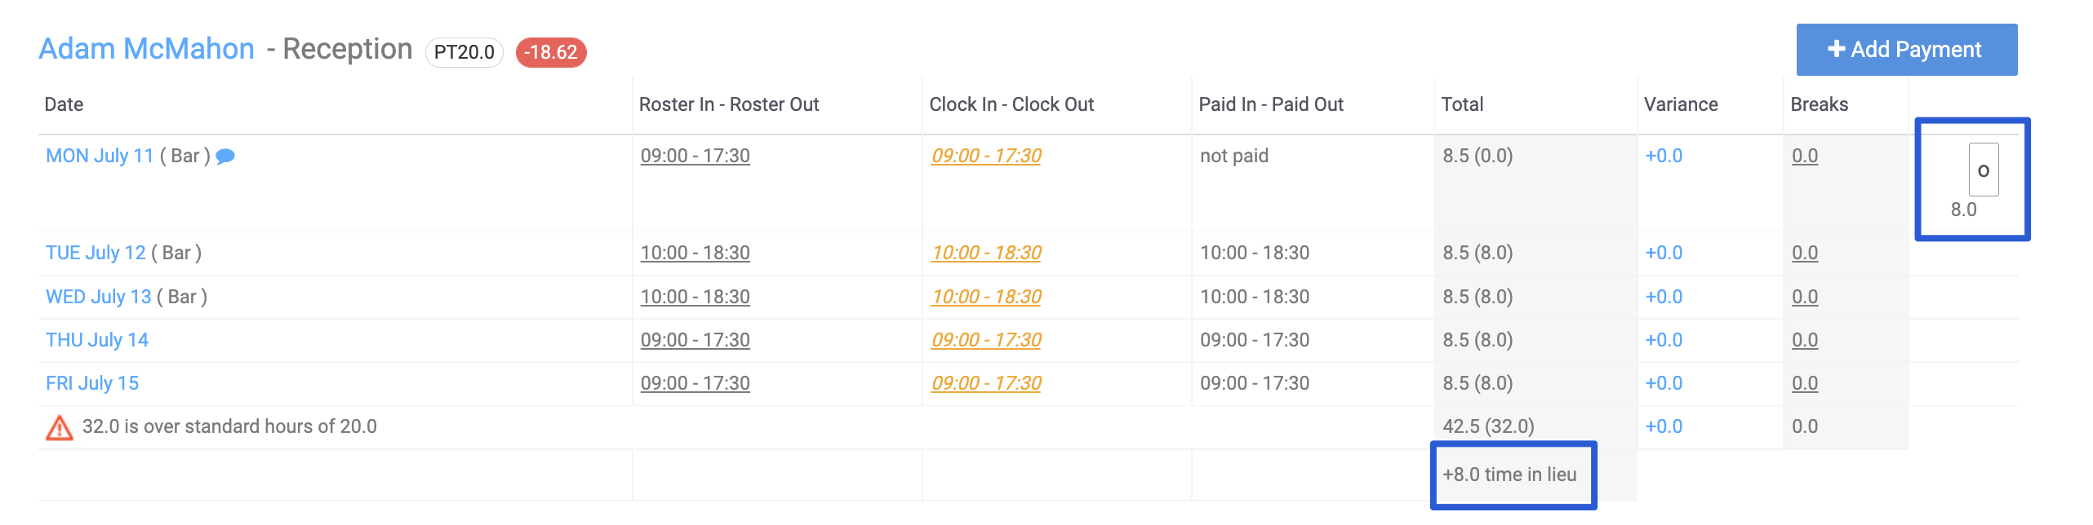Click Add Payment

[x=1906, y=49]
